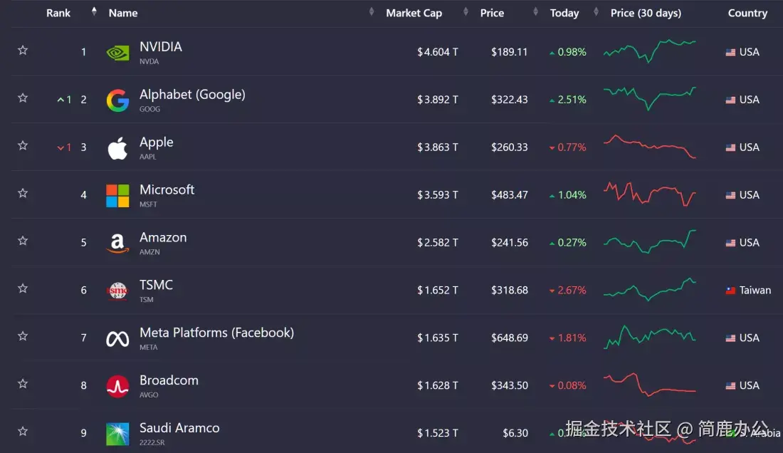Click the Broadcom logo icon
783x453 pixels.
117,386
